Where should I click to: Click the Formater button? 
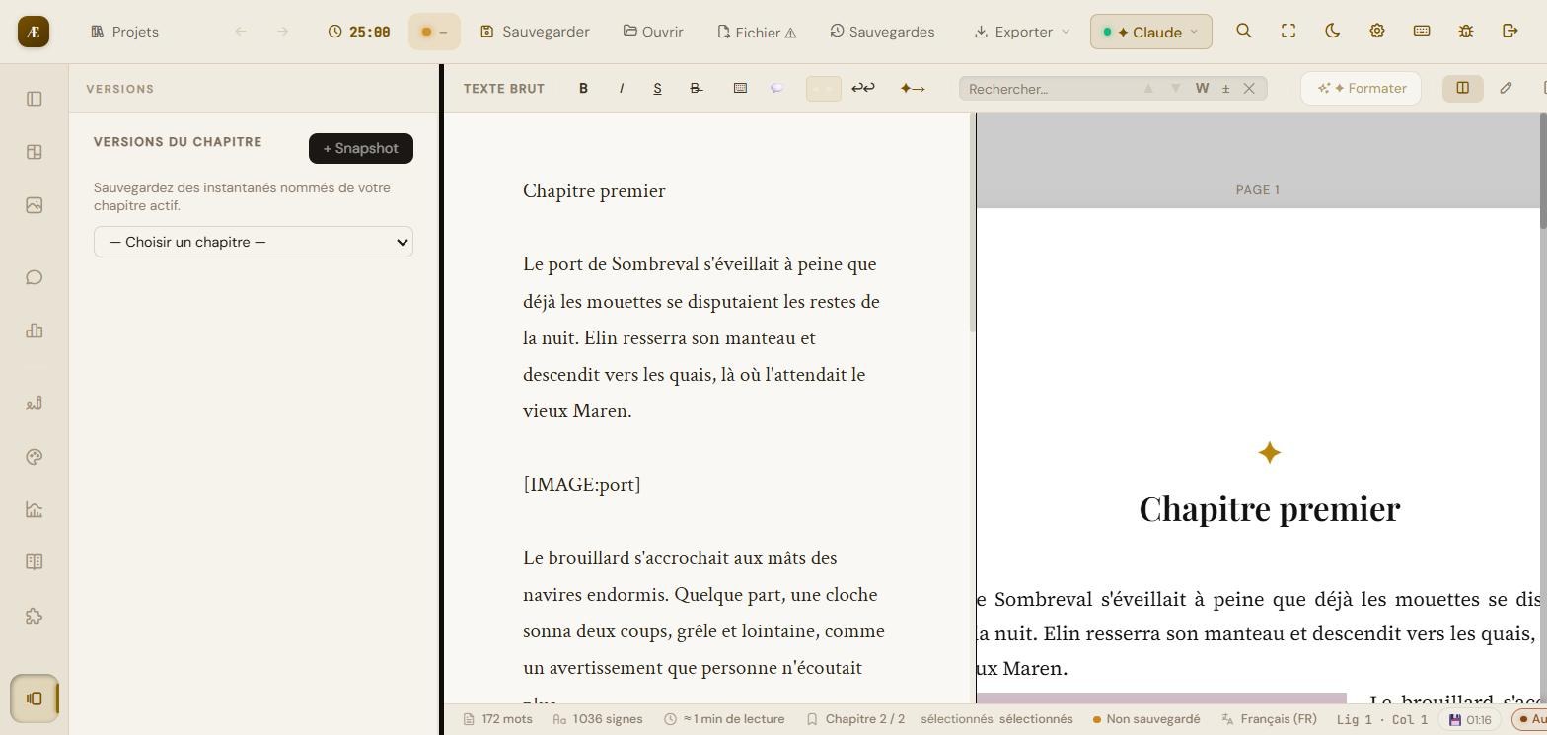pyautogui.click(x=1362, y=88)
